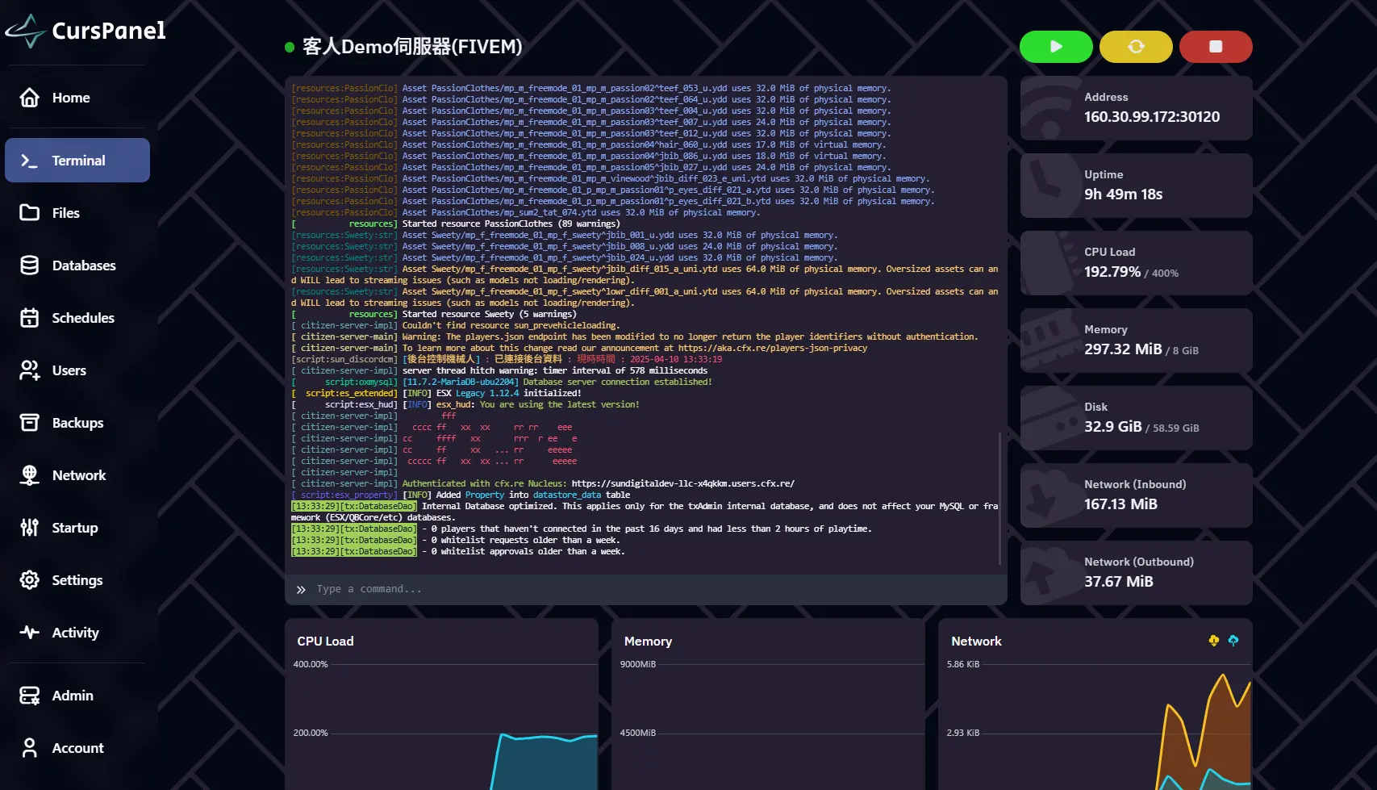Focus the 'Type a command...' input

point(645,589)
